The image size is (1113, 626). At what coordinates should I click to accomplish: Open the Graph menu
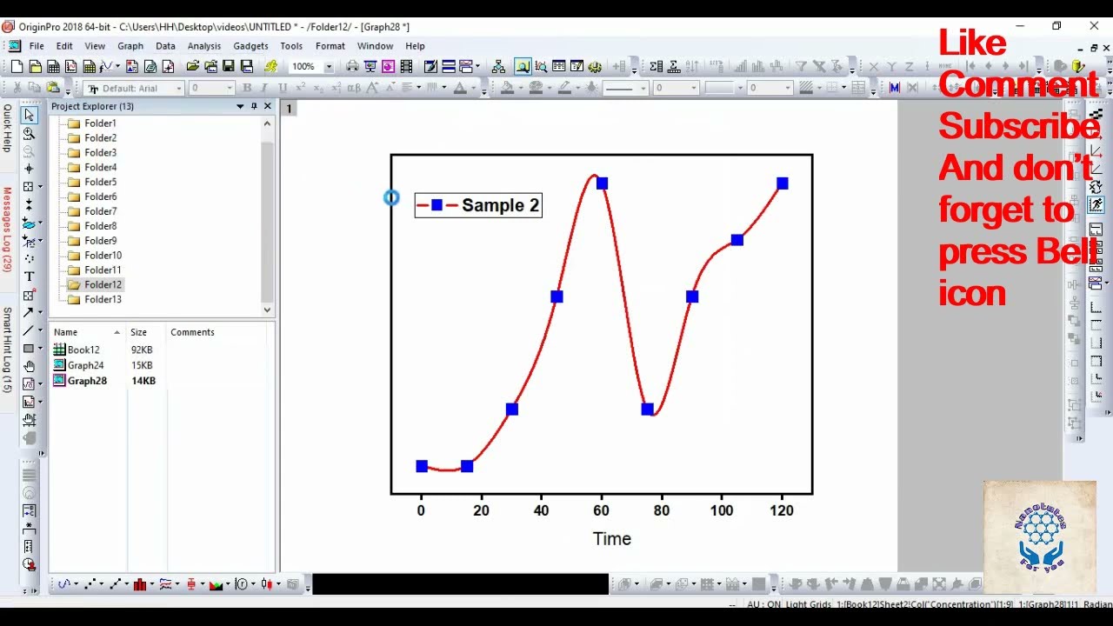pos(130,46)
